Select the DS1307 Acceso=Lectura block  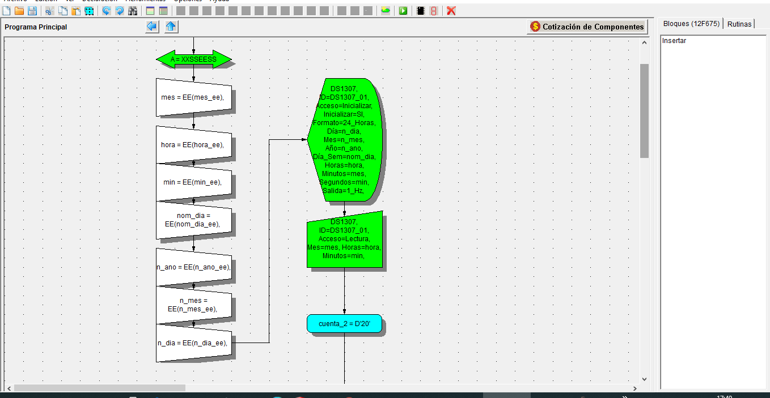point(344,239)
